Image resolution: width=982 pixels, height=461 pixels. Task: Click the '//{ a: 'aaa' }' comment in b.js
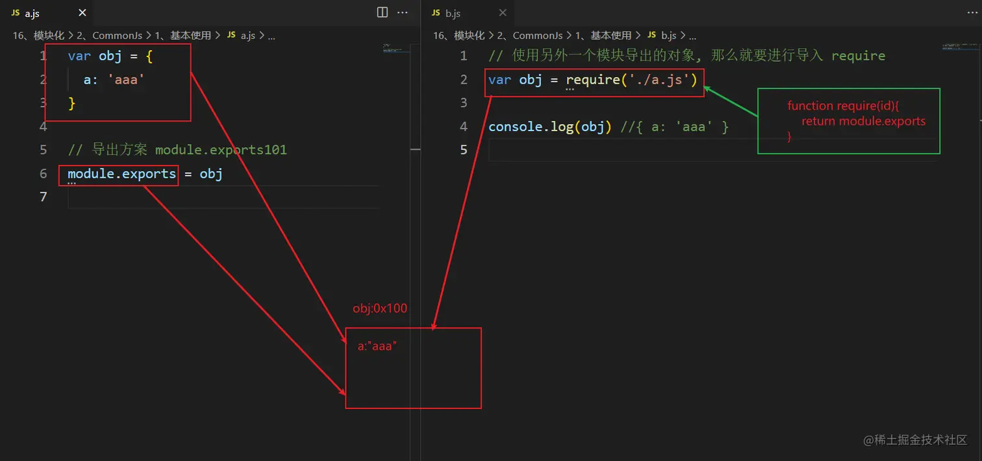click(x=675, y=127)
